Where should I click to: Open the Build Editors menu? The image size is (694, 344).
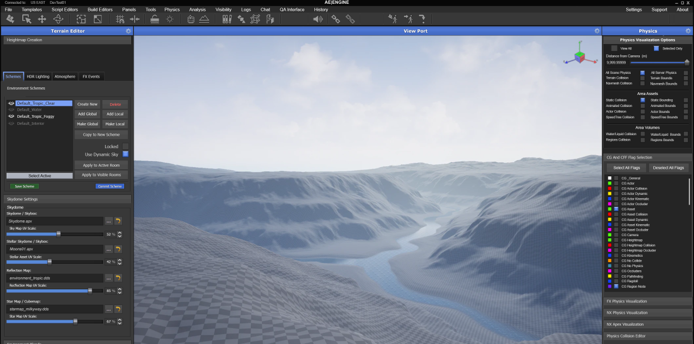(100, 10)
